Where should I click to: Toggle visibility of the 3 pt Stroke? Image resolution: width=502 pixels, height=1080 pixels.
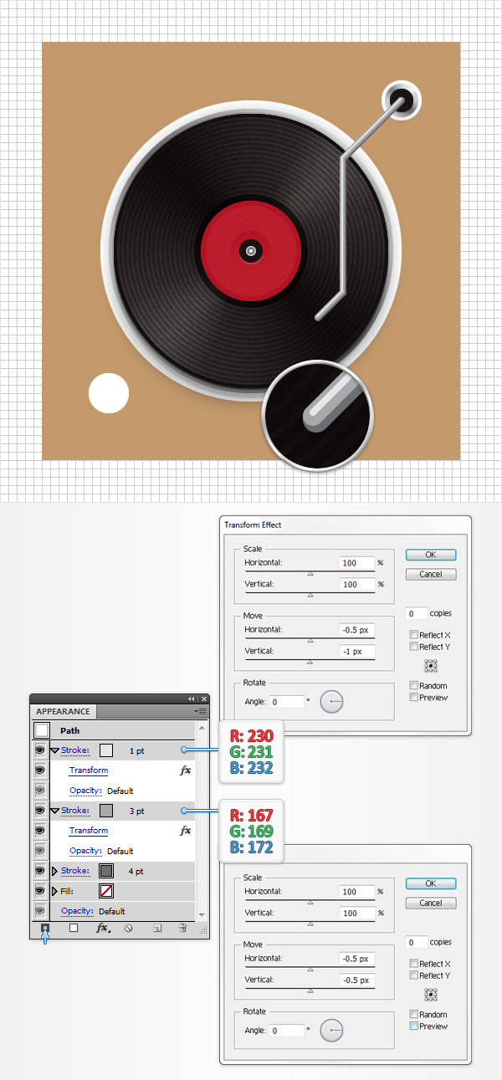(39, 811)
